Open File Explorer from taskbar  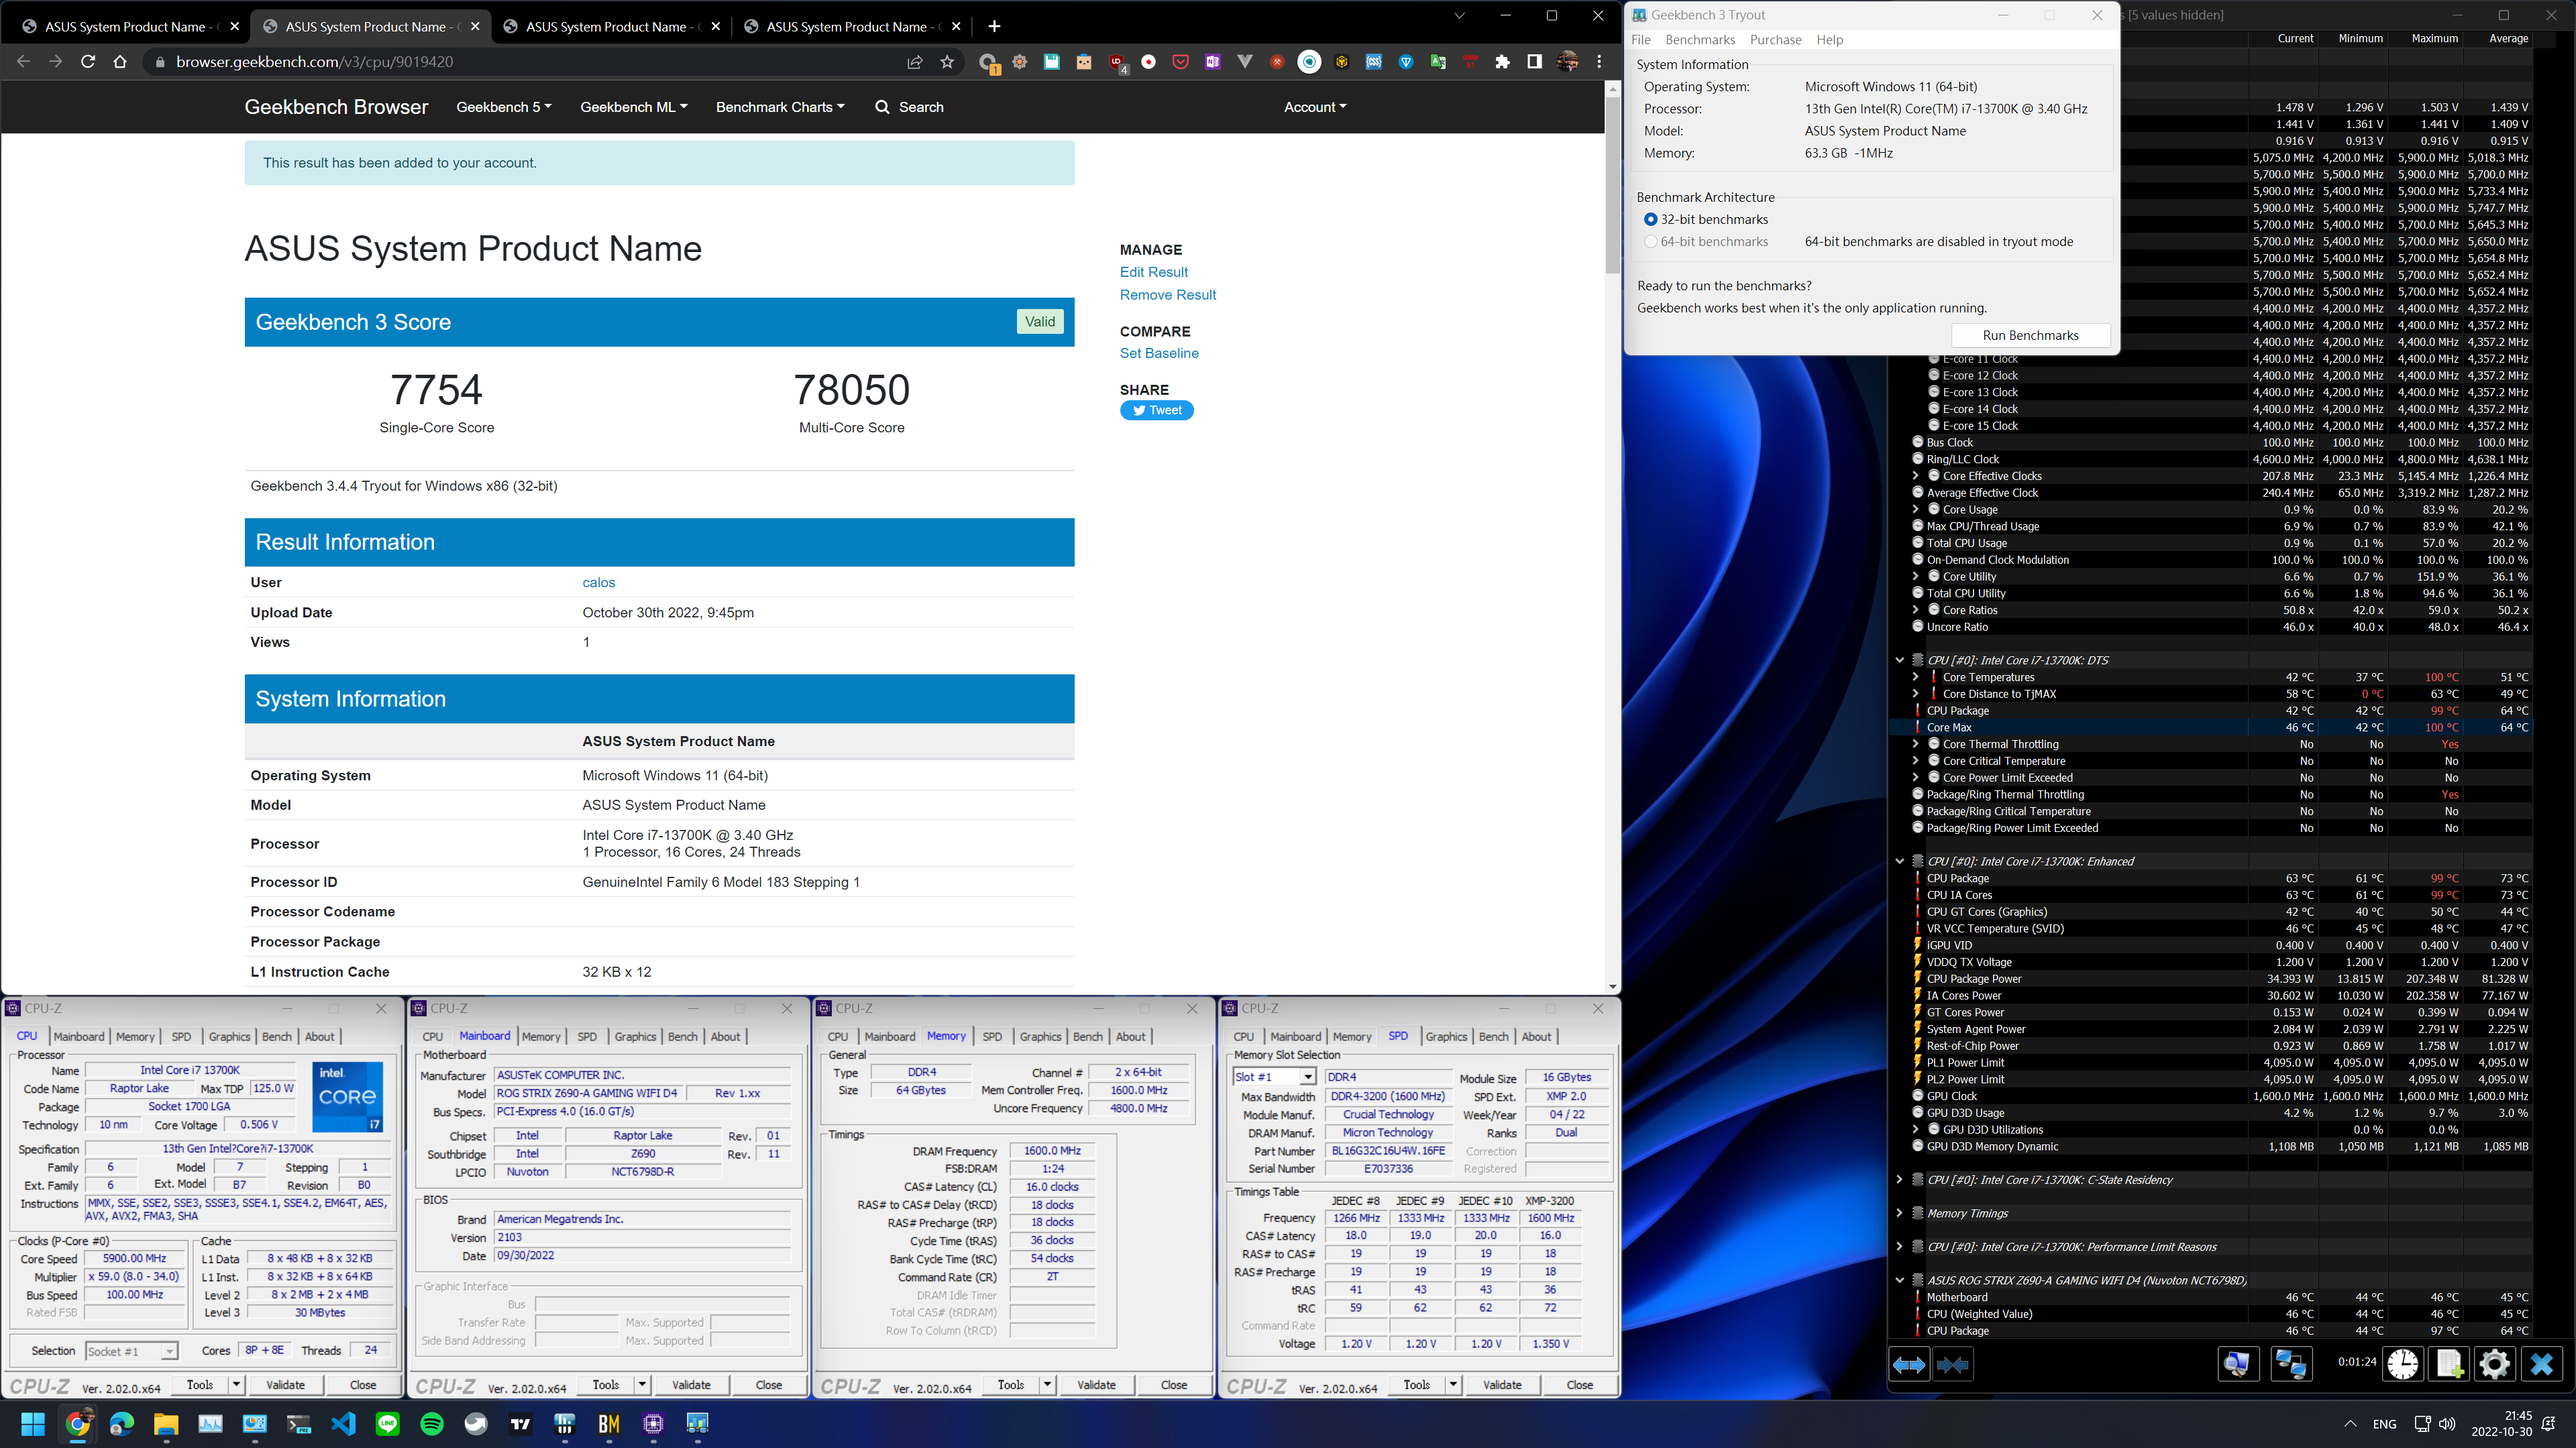click(166, 1423)
